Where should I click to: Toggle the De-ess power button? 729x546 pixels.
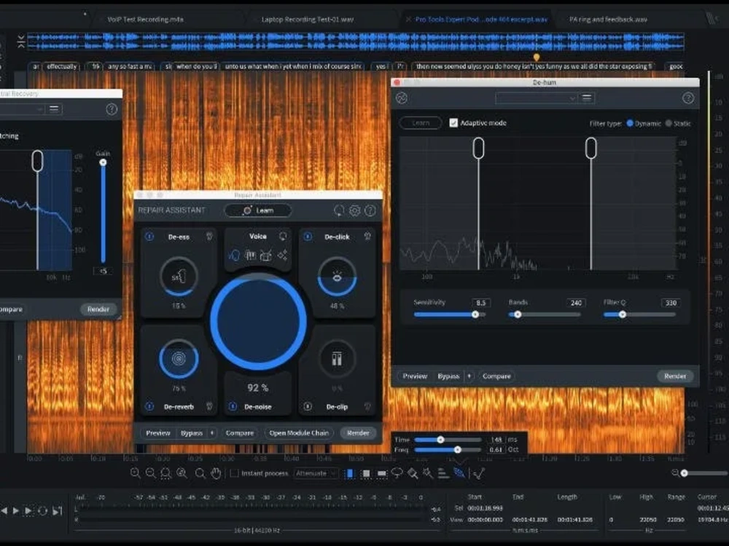[149, 237]
